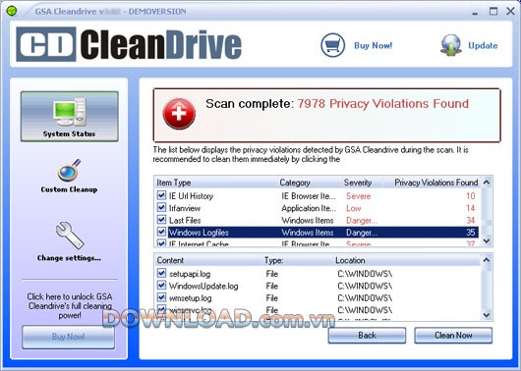Image resolution: width=521 pixels, height=371 pixels.
Task: Select the wmsetup.log file name
Action: 190,298
